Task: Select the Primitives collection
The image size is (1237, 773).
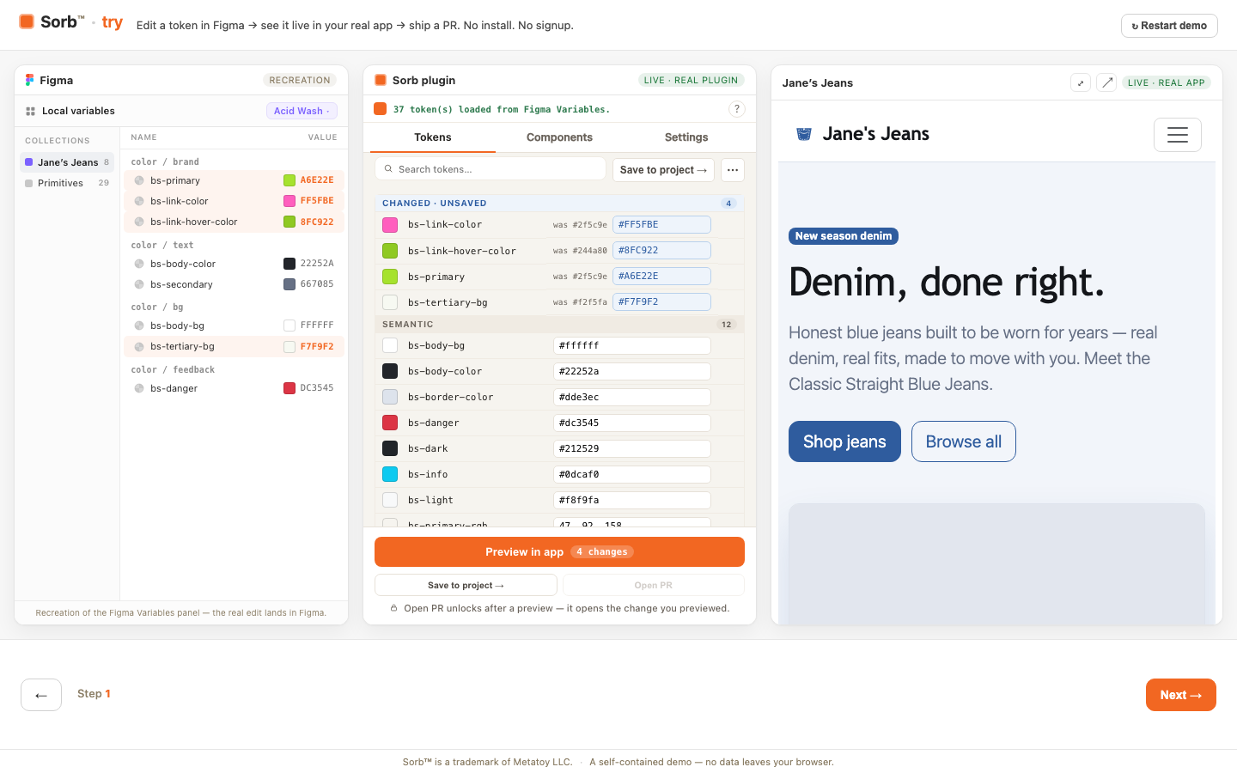Action: [67, 183]
